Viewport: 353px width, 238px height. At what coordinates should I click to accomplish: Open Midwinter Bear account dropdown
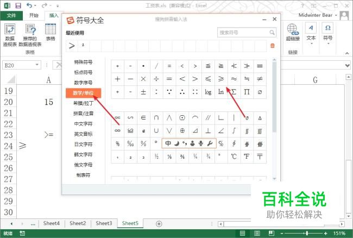[336, 15]
